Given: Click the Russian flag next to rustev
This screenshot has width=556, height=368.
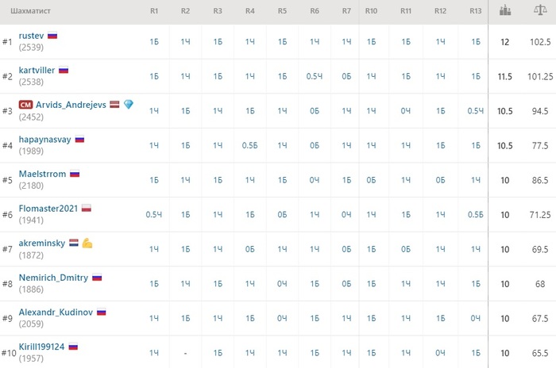Looking at the screenshot, I should [52, 36].
